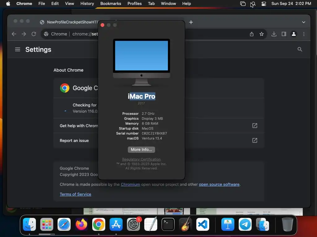This screenshot has height=237, width=317.
Task: Open Terms of Service link
Action: [x=76, y=194]
